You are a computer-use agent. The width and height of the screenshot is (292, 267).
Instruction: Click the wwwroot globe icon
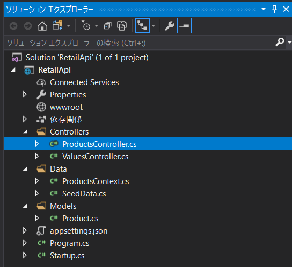click(x=41, y=107)
